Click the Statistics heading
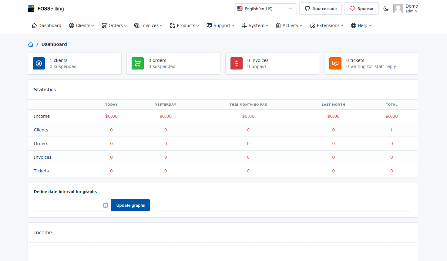The height and width of the screenshot is (261, 447). (x=45, y=90)
